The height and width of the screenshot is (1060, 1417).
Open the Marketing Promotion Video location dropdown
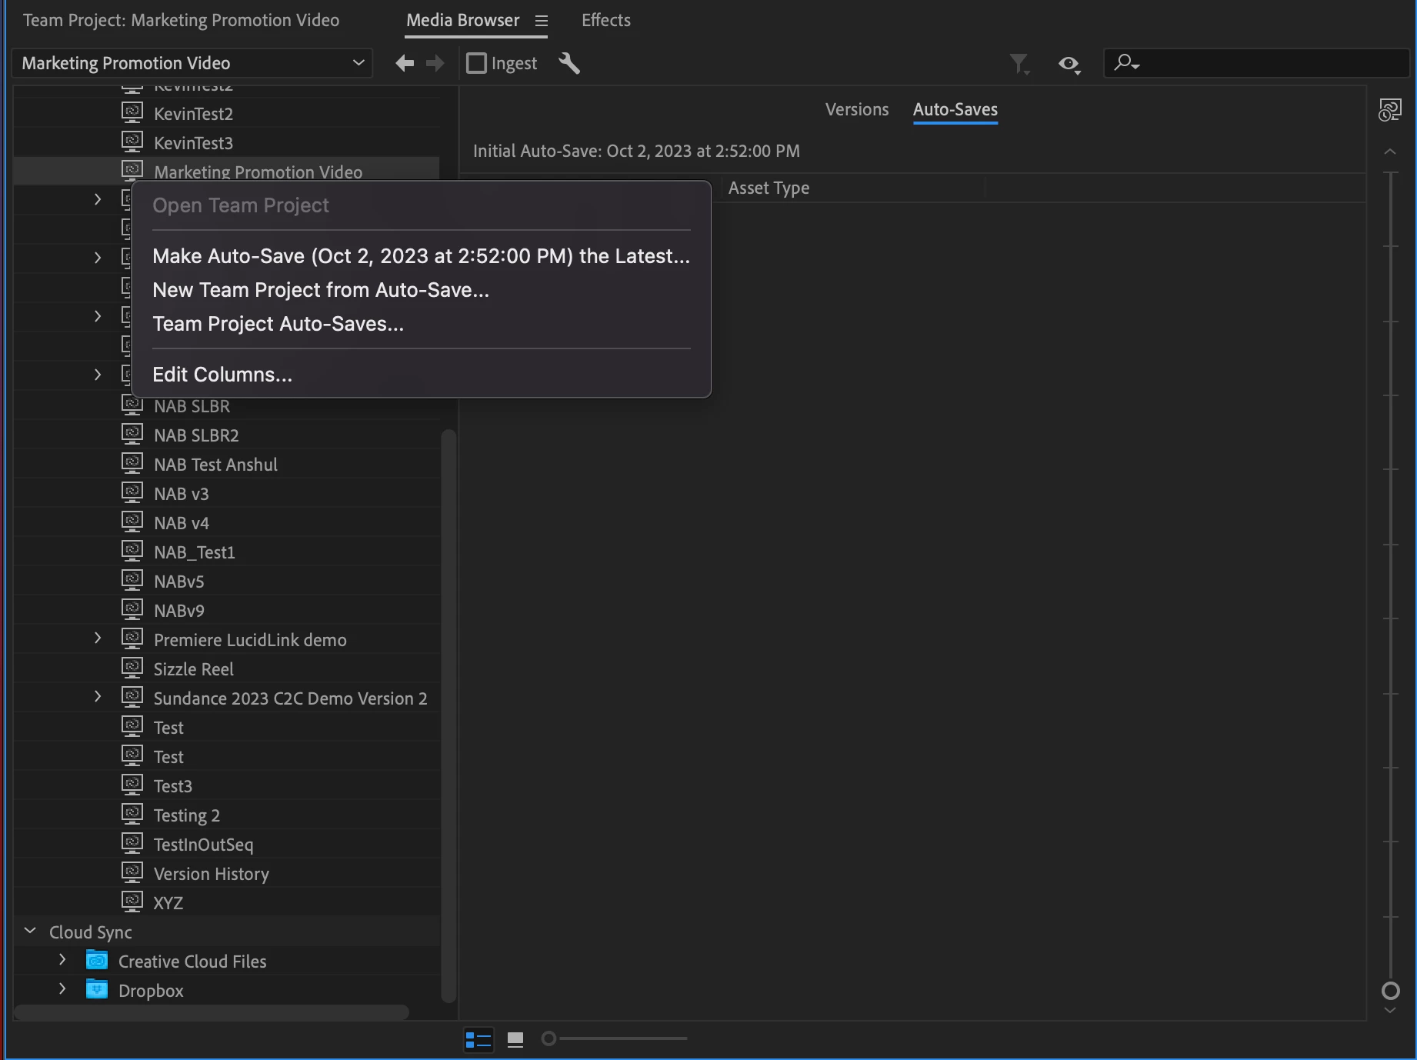coord(192,63)
